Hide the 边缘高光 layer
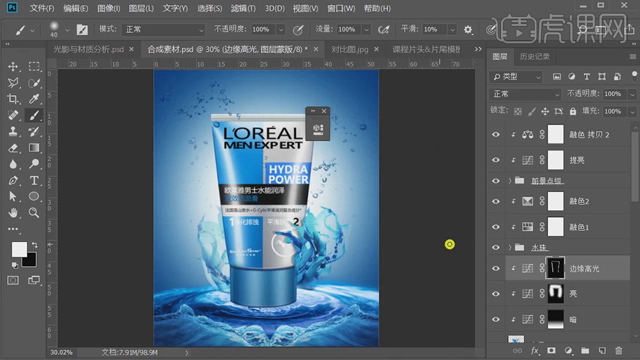The width and height of the screenshot is (640, 360). (496, 268)
